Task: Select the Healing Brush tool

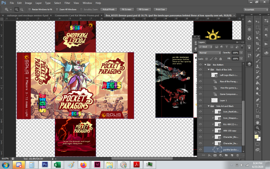Action: (x=257, y=55)
